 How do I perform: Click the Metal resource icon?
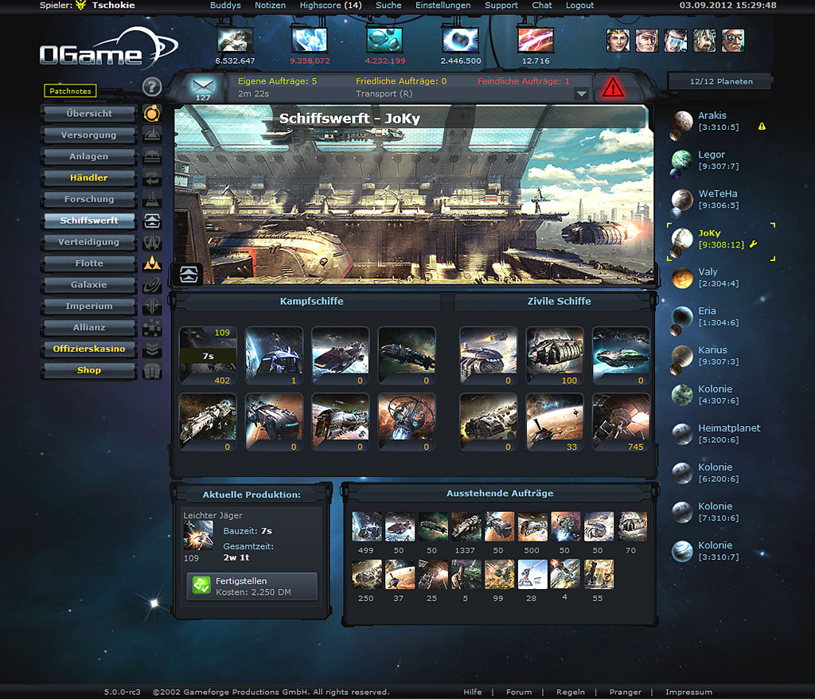pyautogui.click(x=235, y=40)
